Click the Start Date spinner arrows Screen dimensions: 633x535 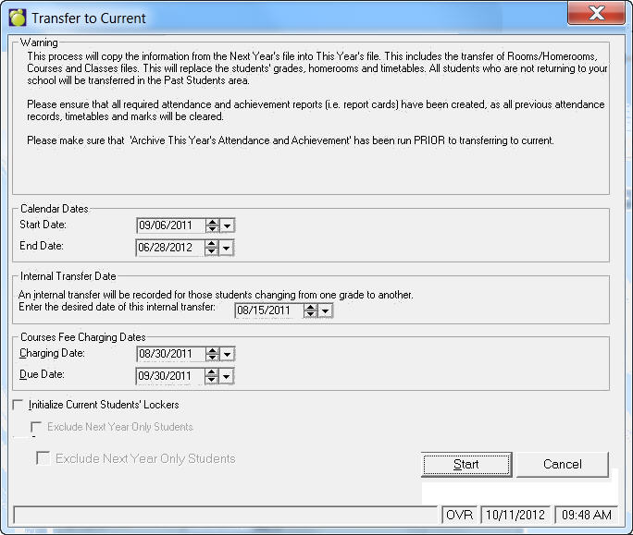tap(212, 225)
